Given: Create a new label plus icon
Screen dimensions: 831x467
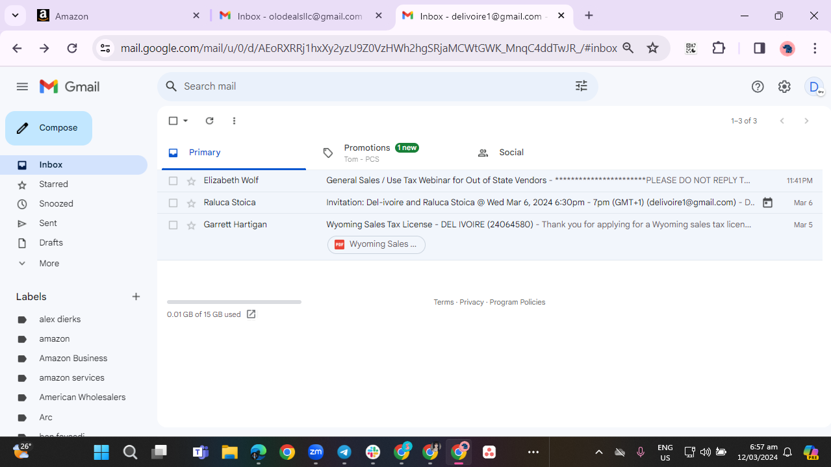Looking at the screenshot, I should [x=136, y=297].
